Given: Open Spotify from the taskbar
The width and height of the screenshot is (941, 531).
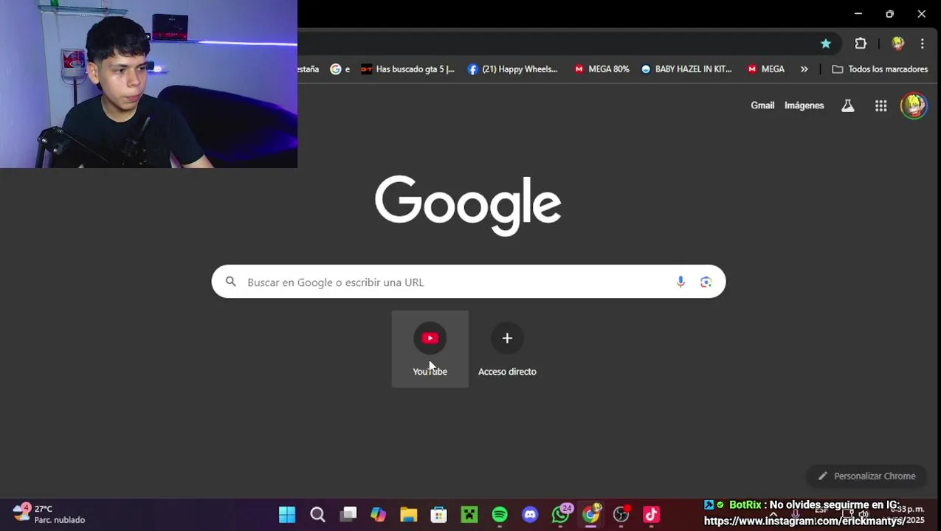Looking at the screenshot, I should click(500, 514).
